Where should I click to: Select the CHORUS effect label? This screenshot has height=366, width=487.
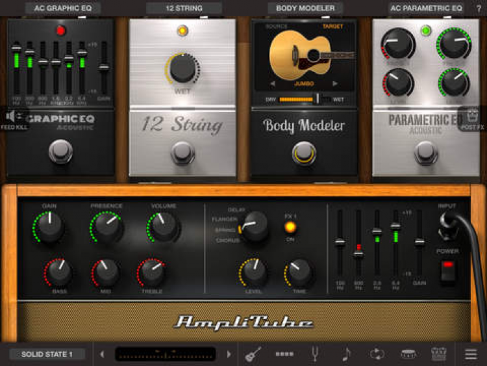(x=228, y=241)
